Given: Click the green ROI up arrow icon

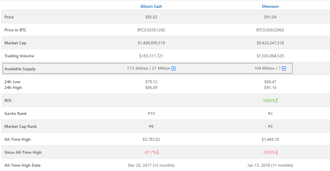Looking at the screenshot, I should [x=277, y=100].
